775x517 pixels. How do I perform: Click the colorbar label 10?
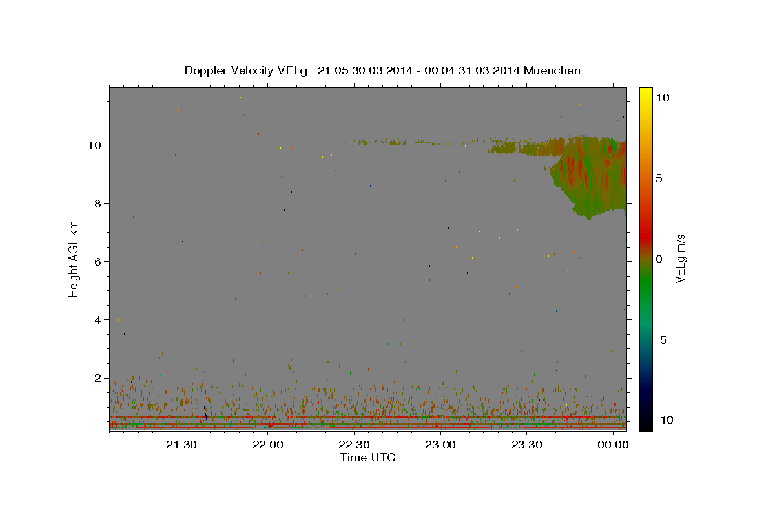[x=663, y=98]
